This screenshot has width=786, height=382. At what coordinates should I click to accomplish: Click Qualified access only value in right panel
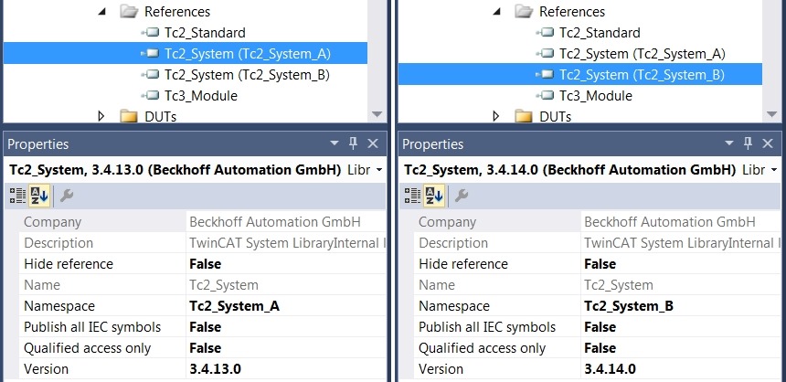[x=600, y=348]
